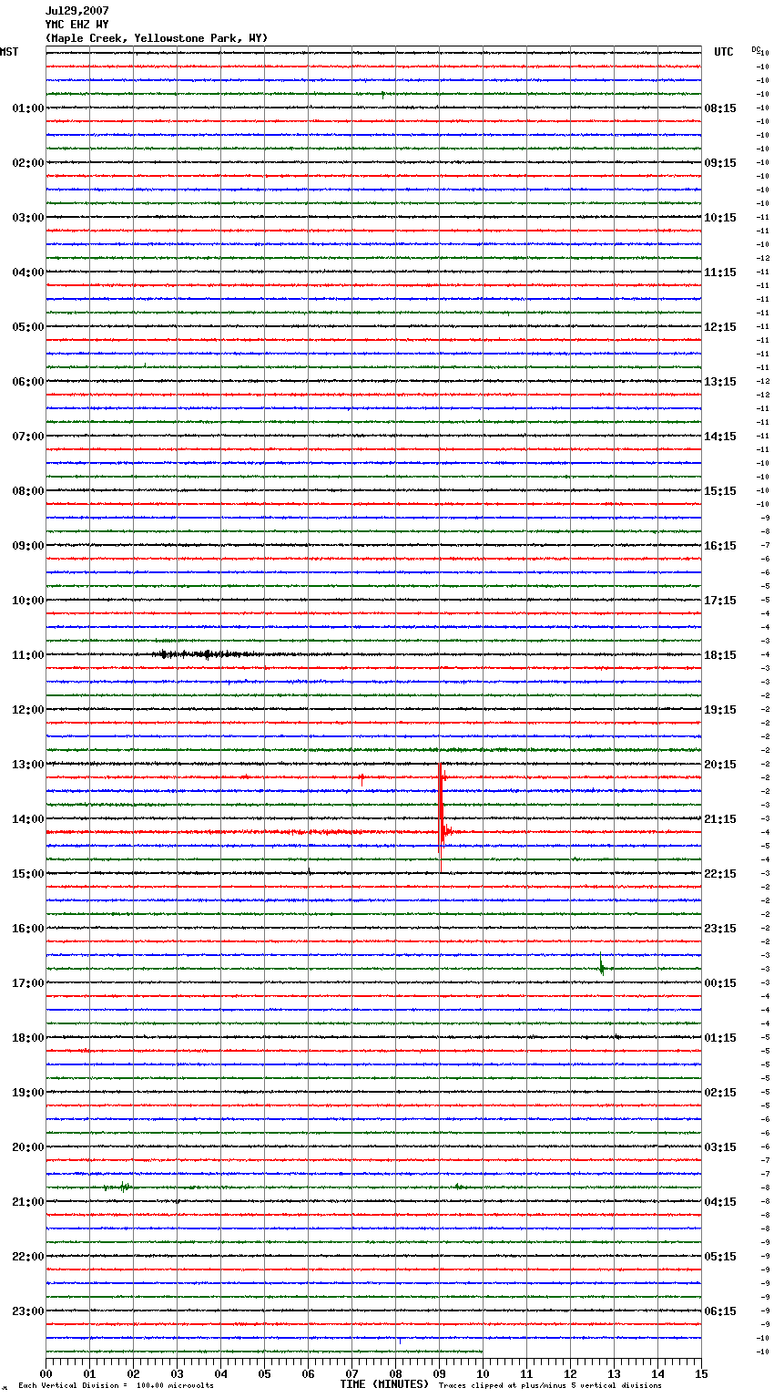The image size is (774, 1398).
Task: Click the 19:00 MST time label
Action: [28, 1093]
